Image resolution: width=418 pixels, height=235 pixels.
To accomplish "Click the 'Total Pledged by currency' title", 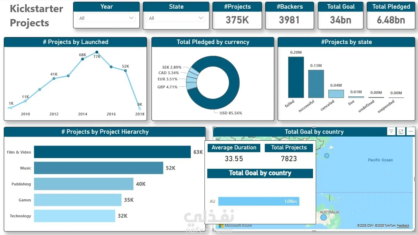I will 213,42.
